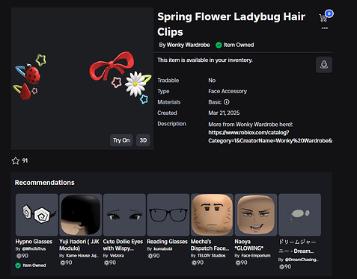
Task: Click the Yuji Itadori (JJK Modulo) title
Action: 79,245
